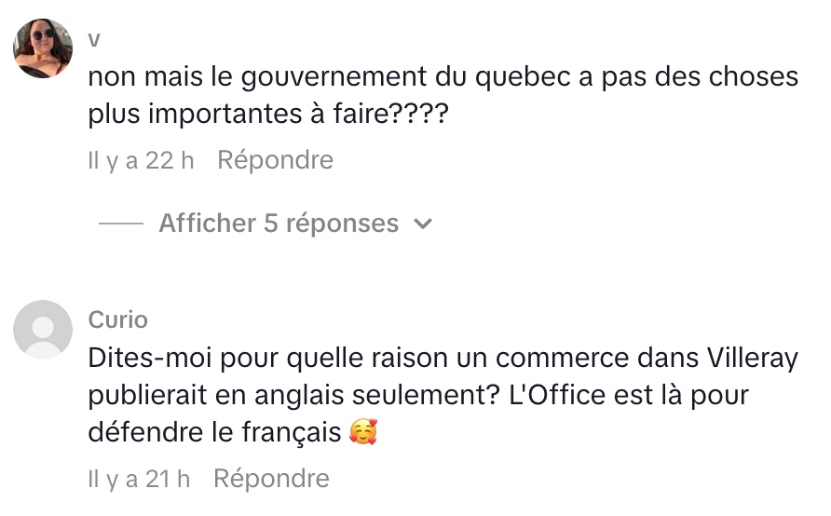Image resolution: width=831 pixels, height=516 pixels.
Task: Expand "Afficher 5 réponses" thread
Action: coord(279,224)
